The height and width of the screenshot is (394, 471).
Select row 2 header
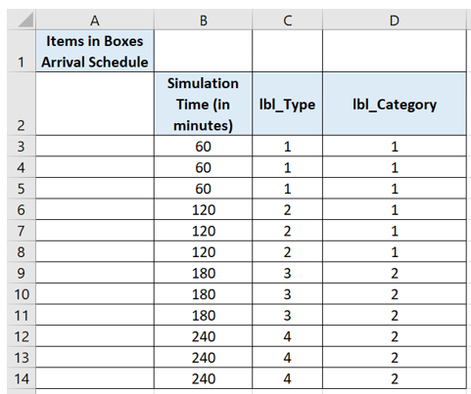click(x=22, y=104)
